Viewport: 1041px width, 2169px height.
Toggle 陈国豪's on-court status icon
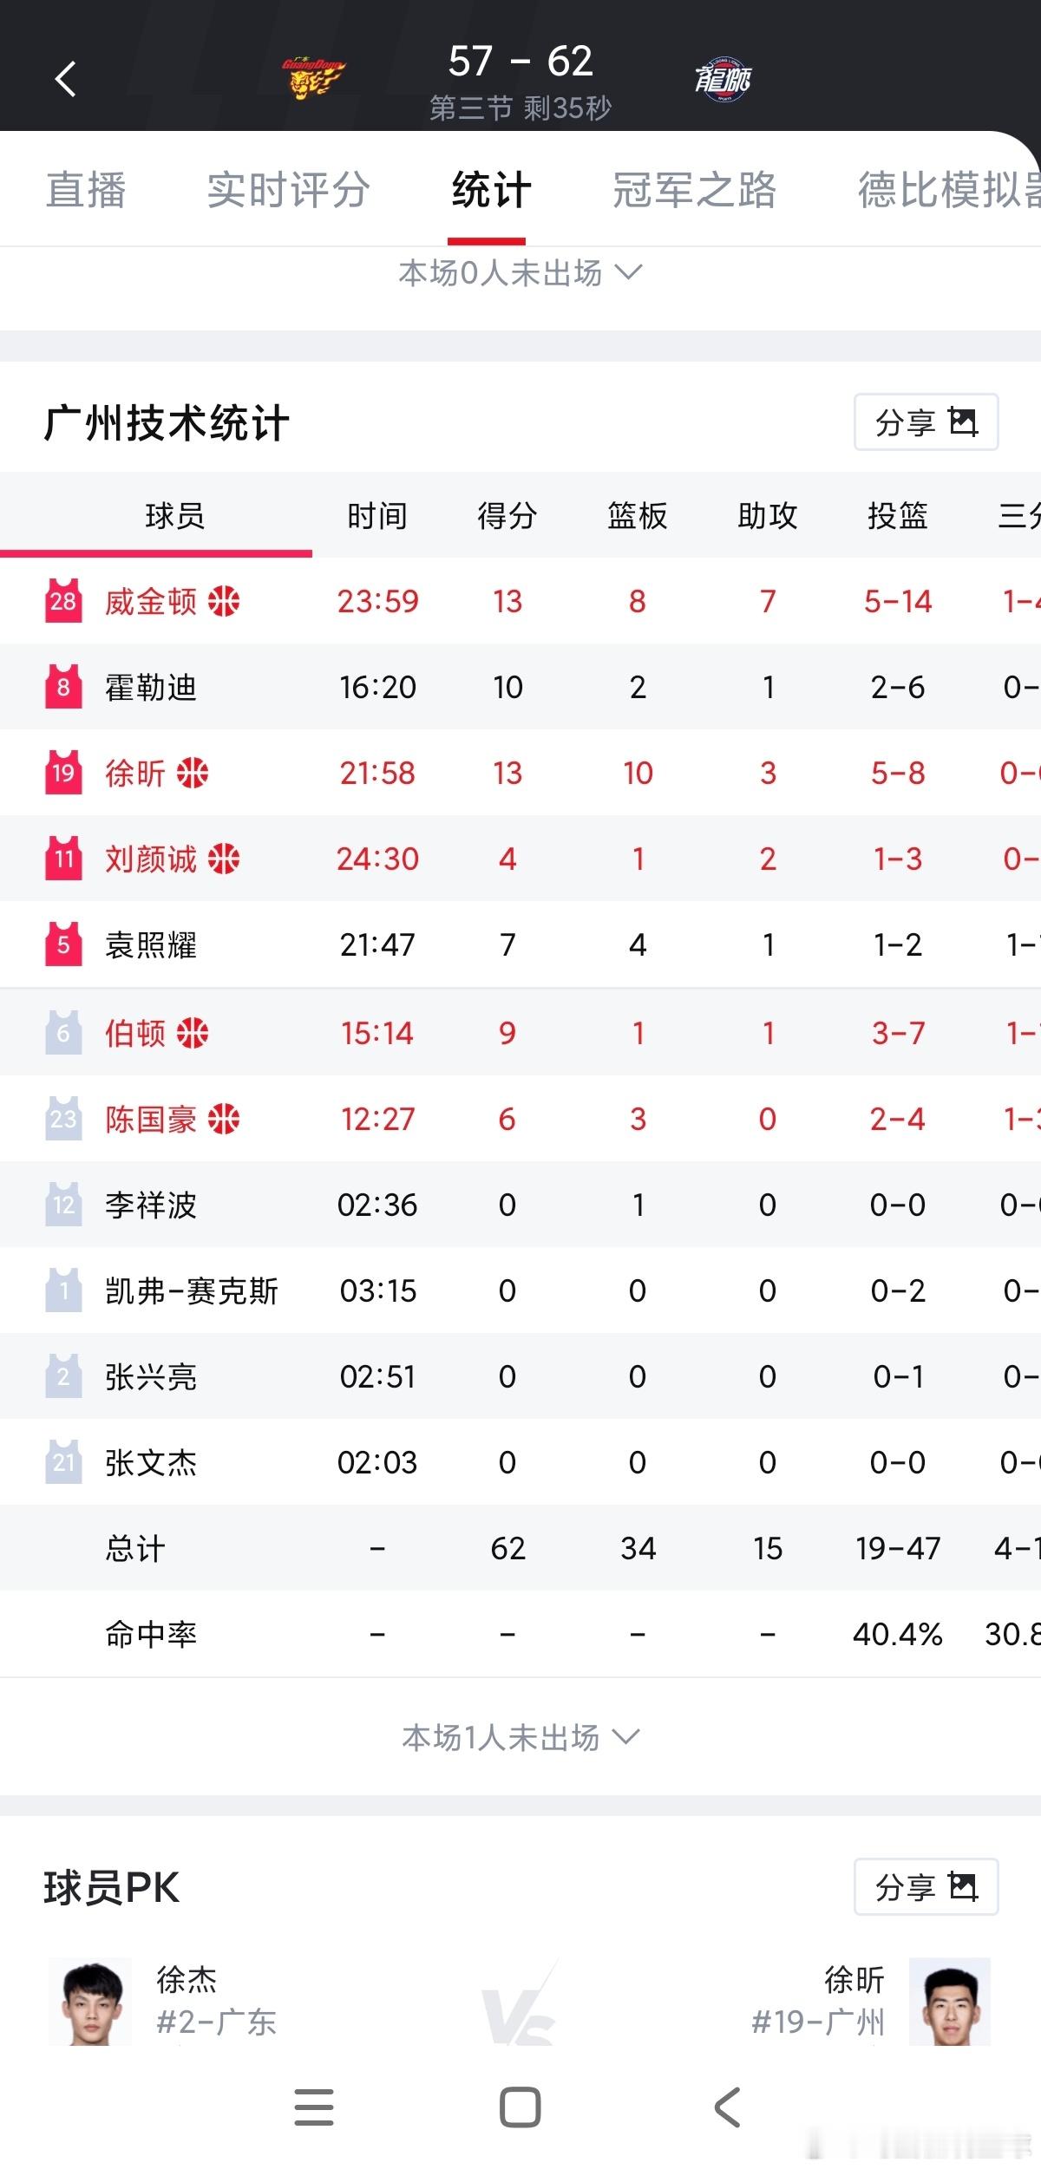(224, 1119)
